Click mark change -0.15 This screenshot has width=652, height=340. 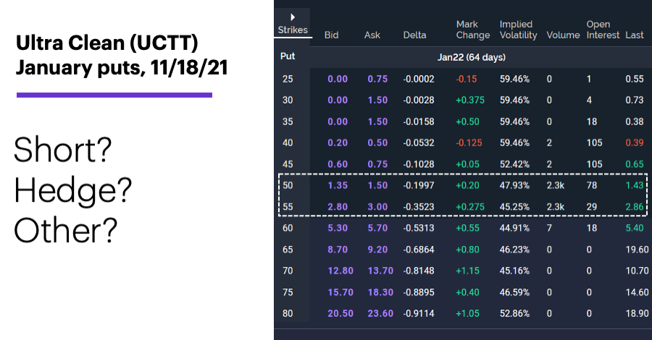(466, 79)
